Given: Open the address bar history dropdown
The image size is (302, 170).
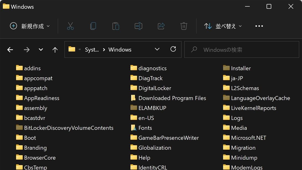Looking at the screenshot, I should (x=157, y=49).
